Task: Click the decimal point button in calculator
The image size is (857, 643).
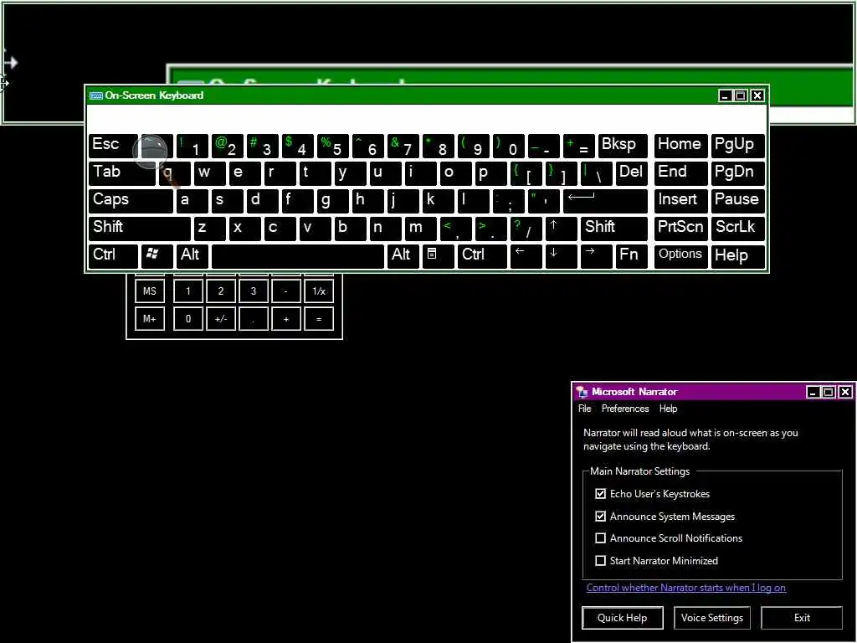Action: [x=253, y=318]
